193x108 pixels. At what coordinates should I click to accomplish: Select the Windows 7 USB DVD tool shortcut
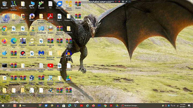coord(50,80)
